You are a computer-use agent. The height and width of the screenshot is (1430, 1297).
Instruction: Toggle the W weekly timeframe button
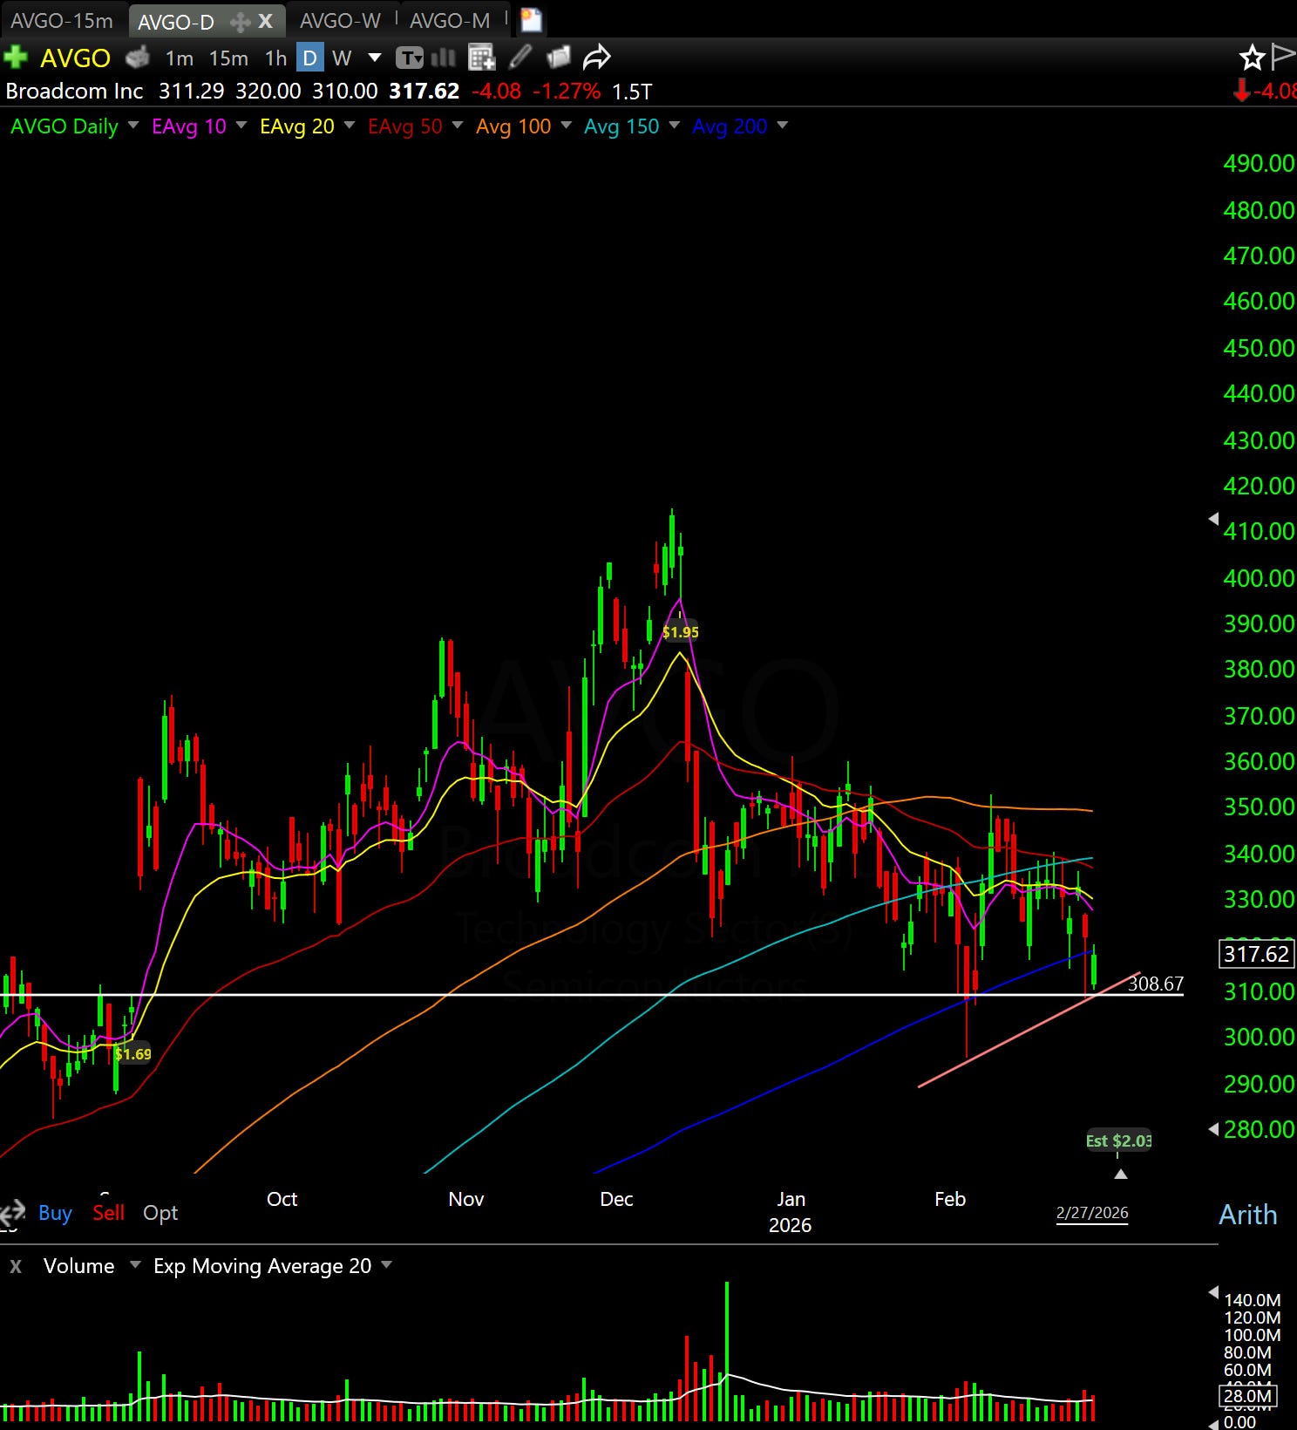342,58
